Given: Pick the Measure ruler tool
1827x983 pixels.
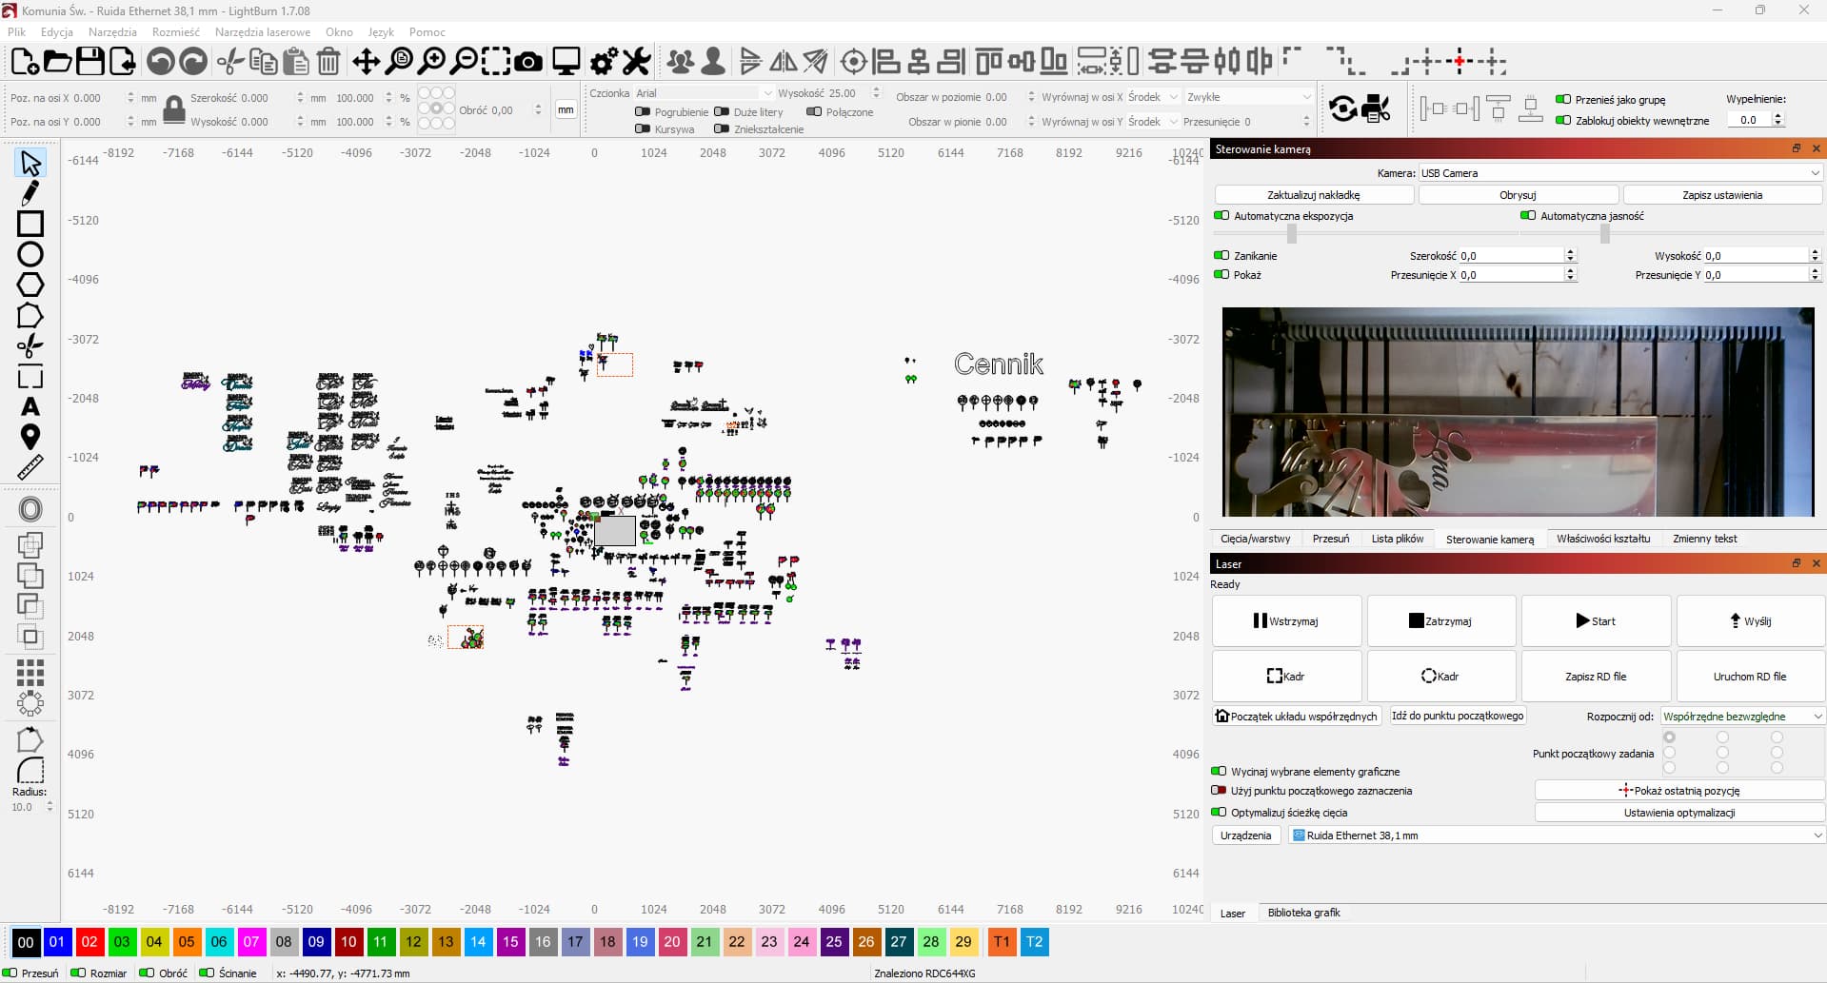Looking at the screenshot, I should [30, 467].
